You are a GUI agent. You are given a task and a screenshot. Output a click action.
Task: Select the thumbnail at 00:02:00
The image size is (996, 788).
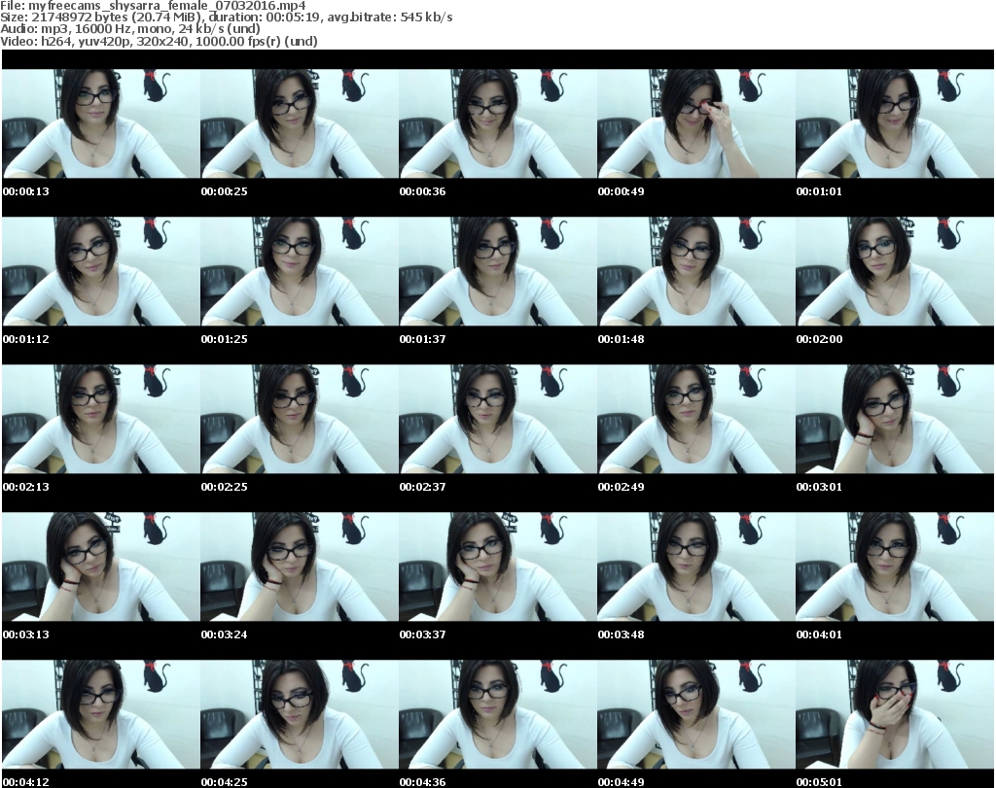click(895, 271)
